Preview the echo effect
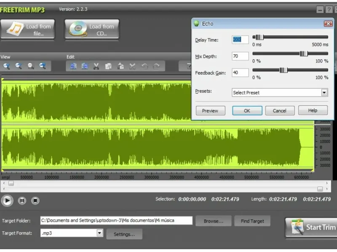337x252 pixels. point(210,110)
